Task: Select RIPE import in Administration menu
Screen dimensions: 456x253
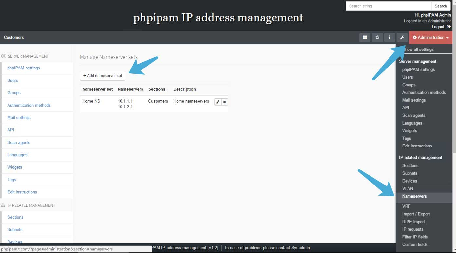Action: 413,222
